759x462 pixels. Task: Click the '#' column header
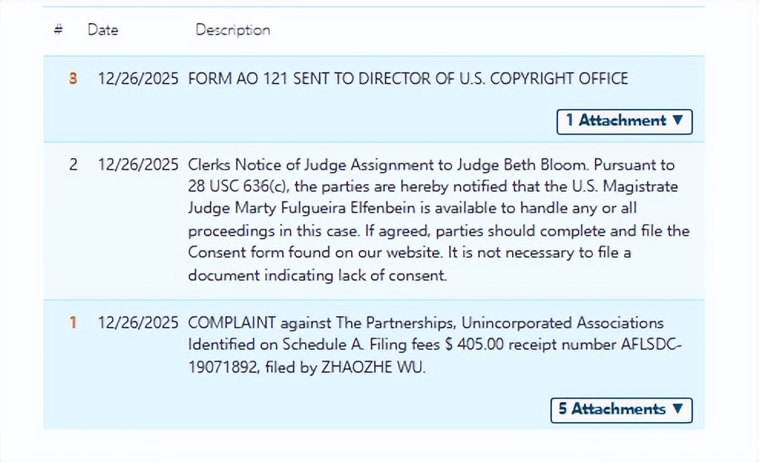click(x=58, y=30)
